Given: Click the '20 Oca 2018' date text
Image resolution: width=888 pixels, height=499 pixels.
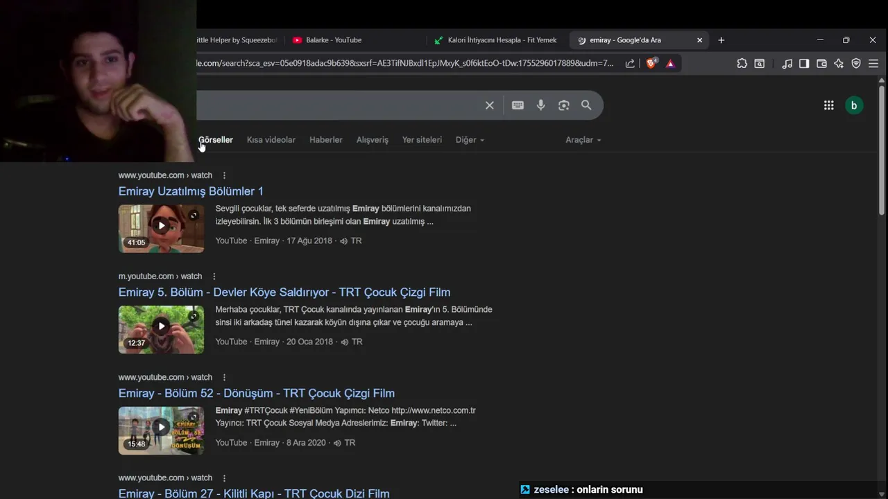Looking at the screenshot, I should tap(310, 342).
